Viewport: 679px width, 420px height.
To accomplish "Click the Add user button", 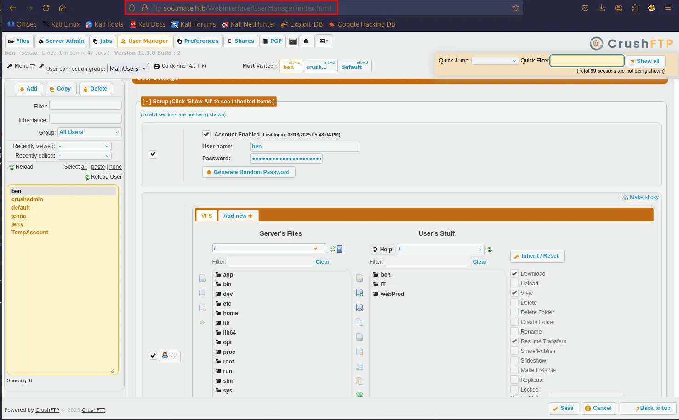I will pyautogui.click(x=29, y=89).
